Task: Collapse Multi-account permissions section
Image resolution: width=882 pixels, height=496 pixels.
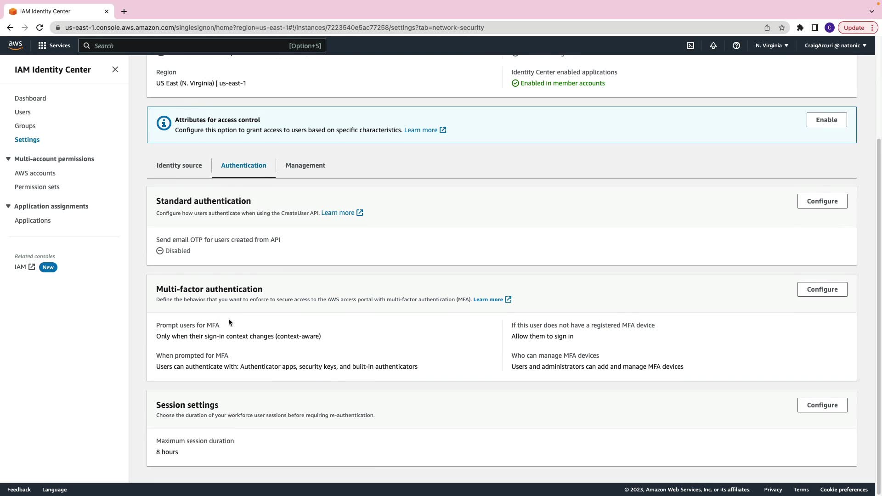Action: point(8,159)
